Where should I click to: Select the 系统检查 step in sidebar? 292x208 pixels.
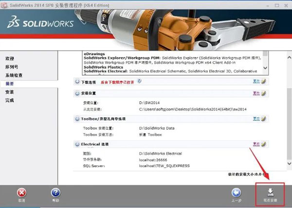14,76
